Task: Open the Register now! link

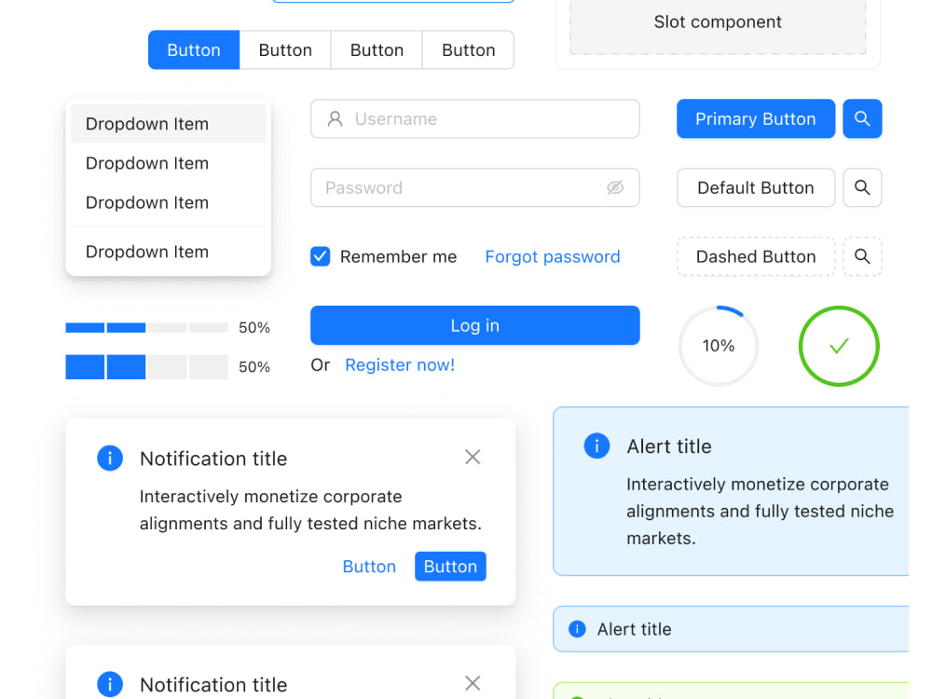Action: click(x=400, y=365)
